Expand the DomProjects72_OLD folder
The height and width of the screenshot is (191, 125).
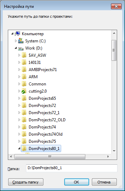(19, 120)
